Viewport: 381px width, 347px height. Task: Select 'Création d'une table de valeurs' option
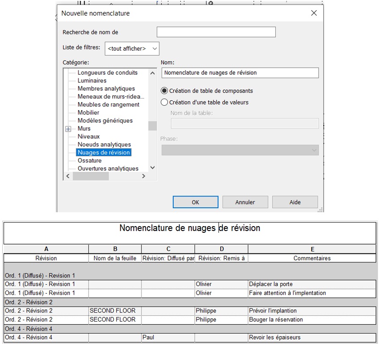(x=164, y=103)
